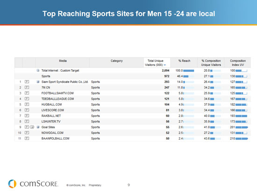Select the 7M.CN media name
The height and width of the screenshot is (191, 257).
[x=46, y=88]
